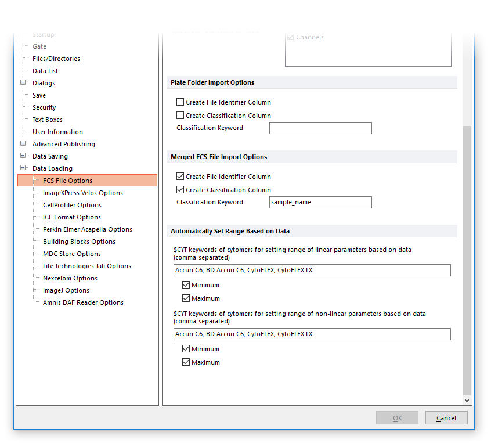Click the scrollbar down arrow
This screenshot has width=491, height=443.
(467, 401)
